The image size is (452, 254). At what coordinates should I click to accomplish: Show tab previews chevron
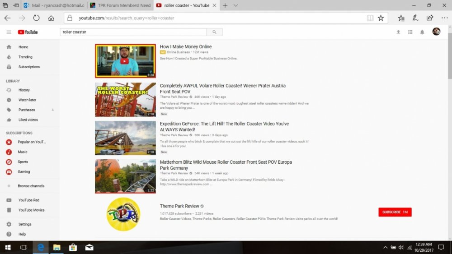tap(235, 5)
